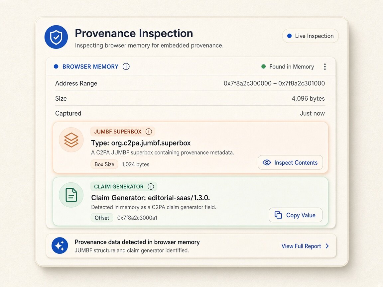Click 'Detected in memory as a C2PA claim generator field.'

point(154,207)
